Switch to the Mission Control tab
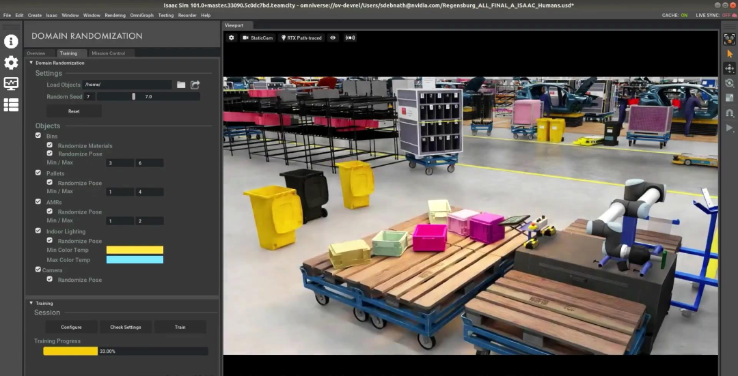Viewport: 738px width, 376px height. pyautogui.click(x=108, y=53)
